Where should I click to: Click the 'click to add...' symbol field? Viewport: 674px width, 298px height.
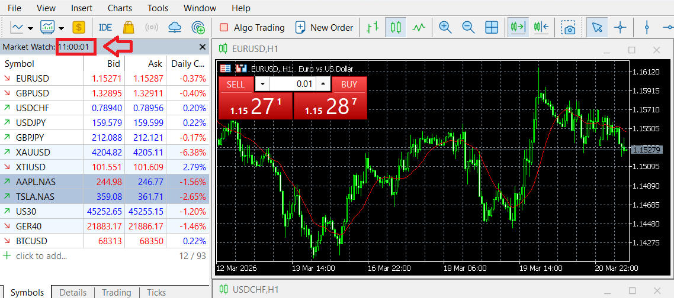click(41, 256)
